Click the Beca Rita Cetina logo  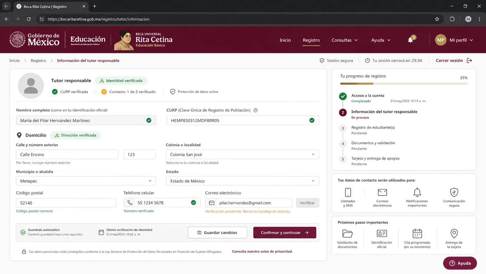tap(144, 40)
